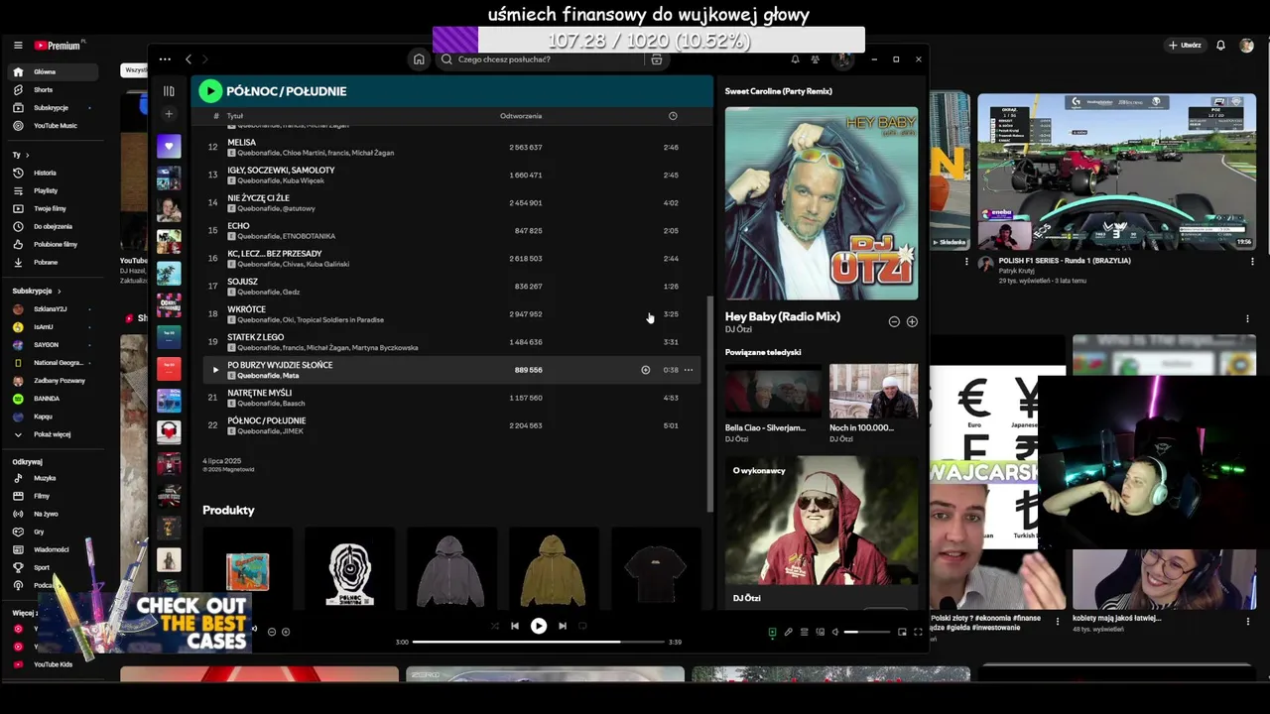Add PO BURZY WYJDZIE SŁOŃCE to library
The image size is (1270, 714).
coord(645,370)
